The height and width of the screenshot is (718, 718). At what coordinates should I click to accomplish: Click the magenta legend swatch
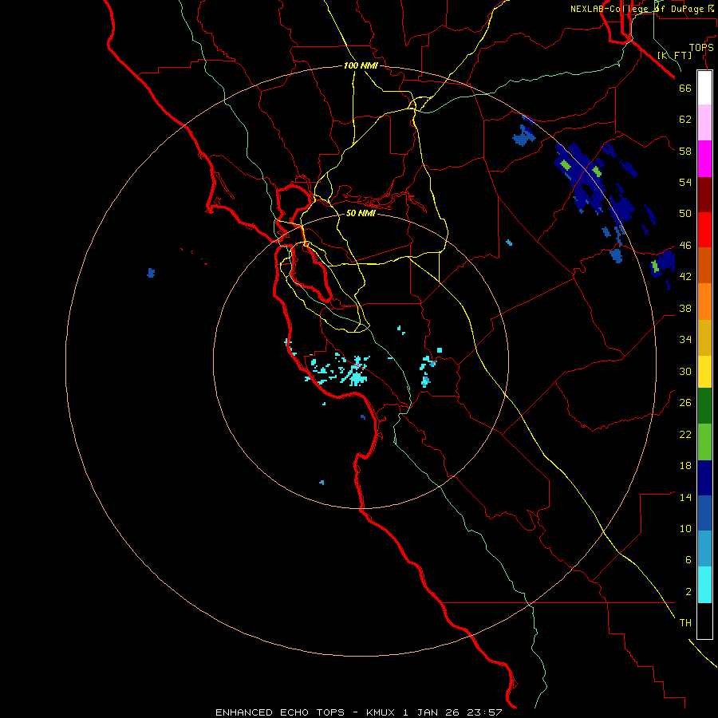coord(704,159)
